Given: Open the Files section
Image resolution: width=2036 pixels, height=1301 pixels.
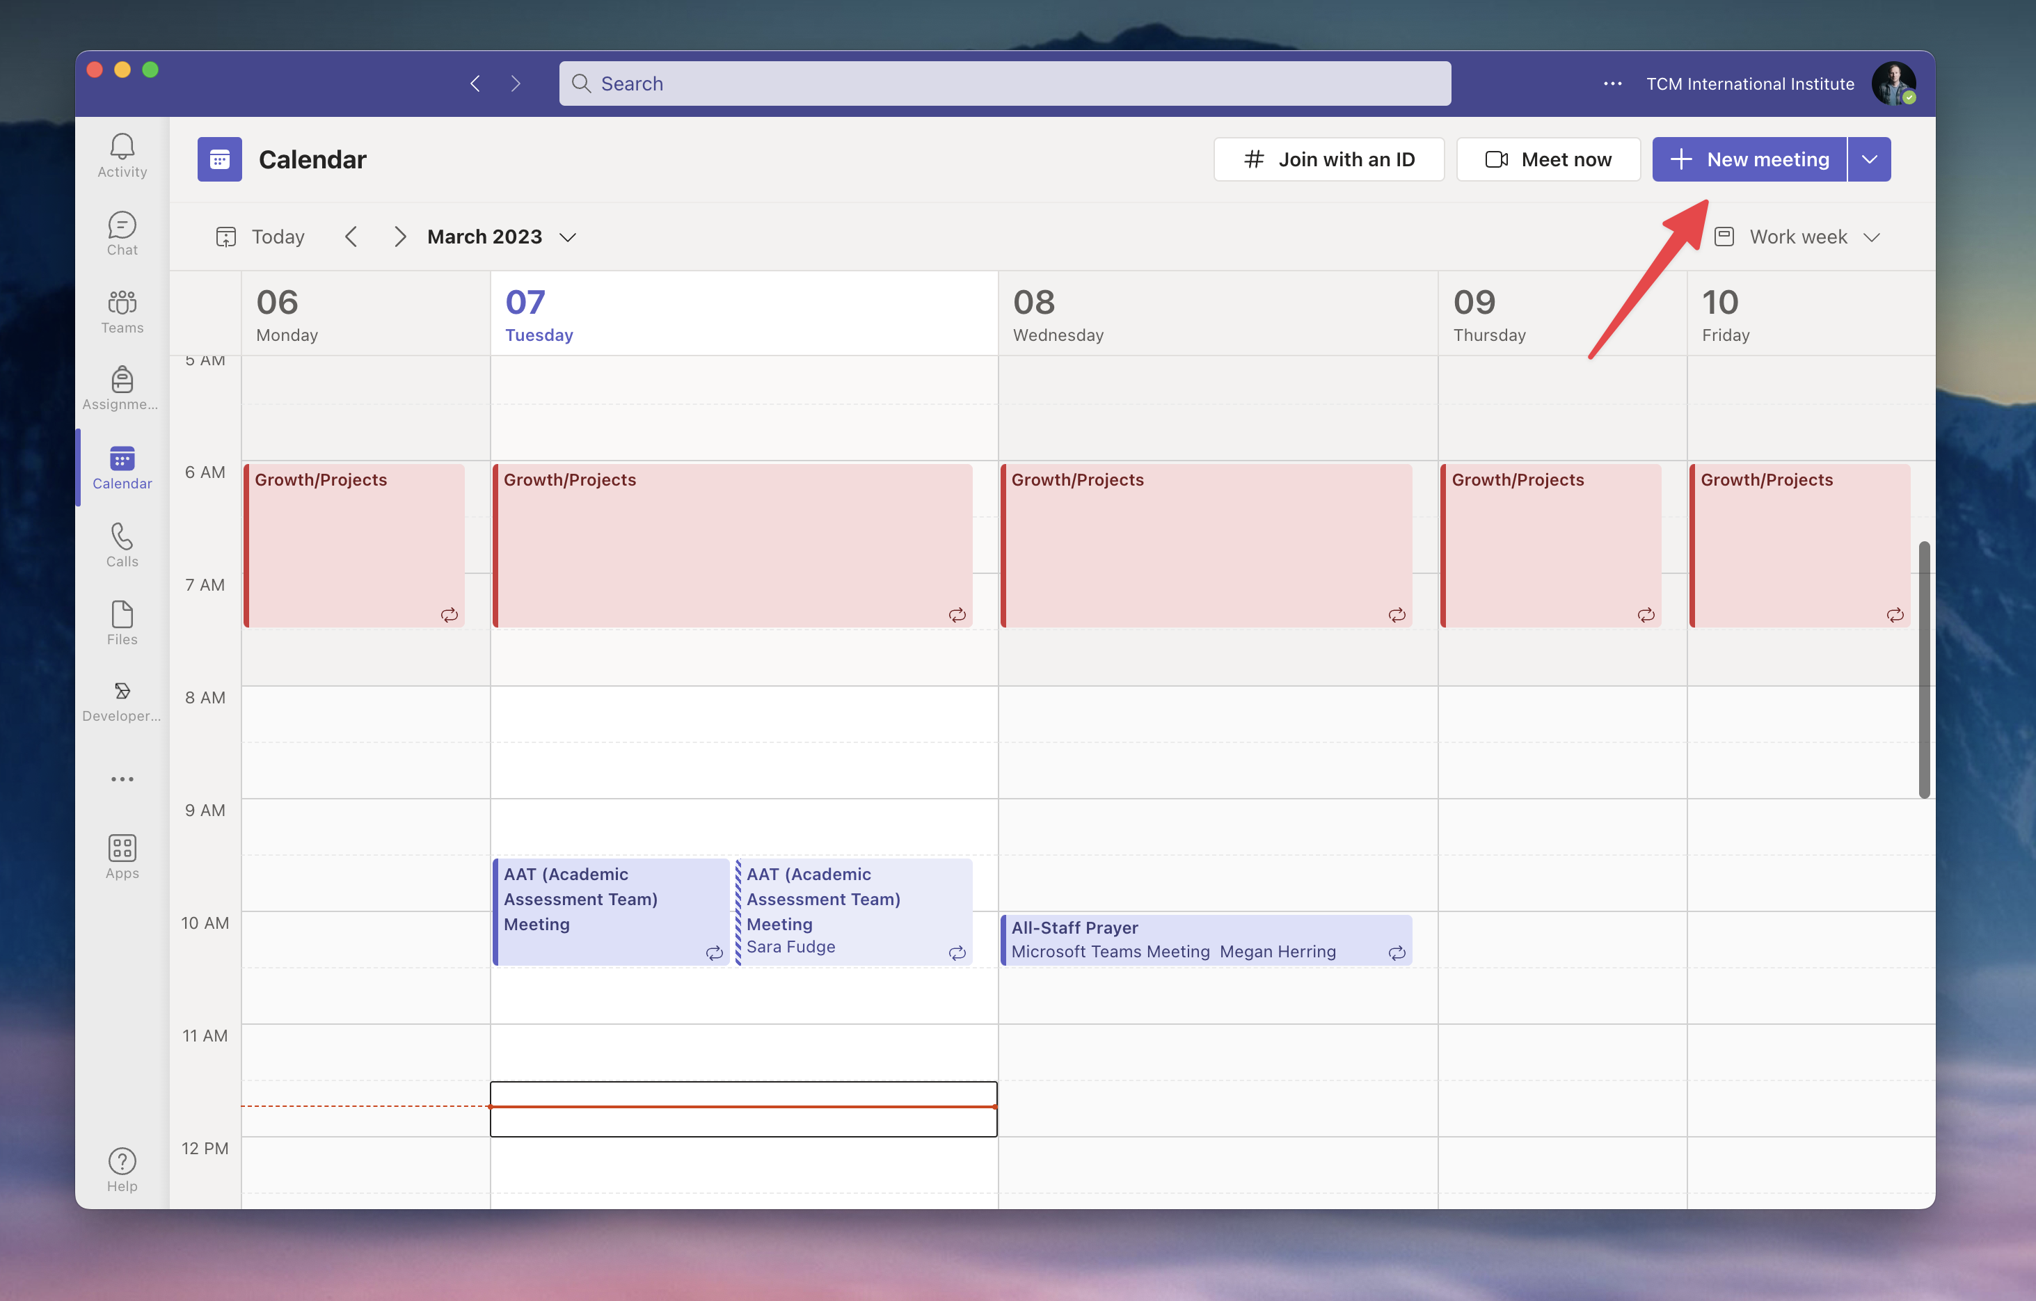Looking at the screenshot, I should pos(122,623).
